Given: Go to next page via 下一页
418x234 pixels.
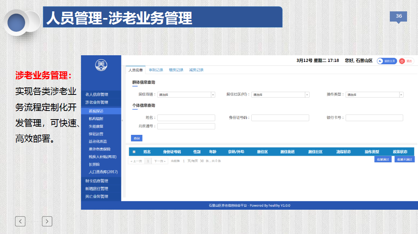Looking at the screenshot, I should (x=160, y=161).
